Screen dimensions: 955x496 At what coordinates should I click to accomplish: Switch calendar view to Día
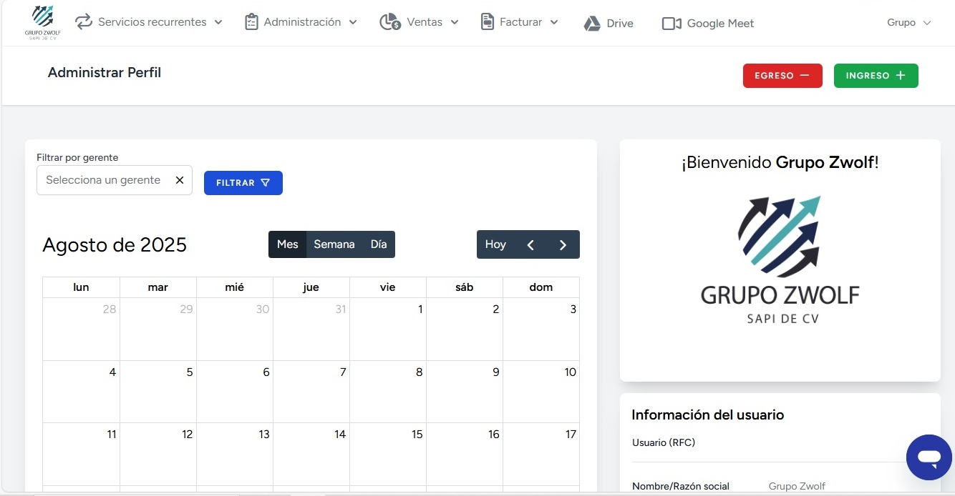point(377,244)
